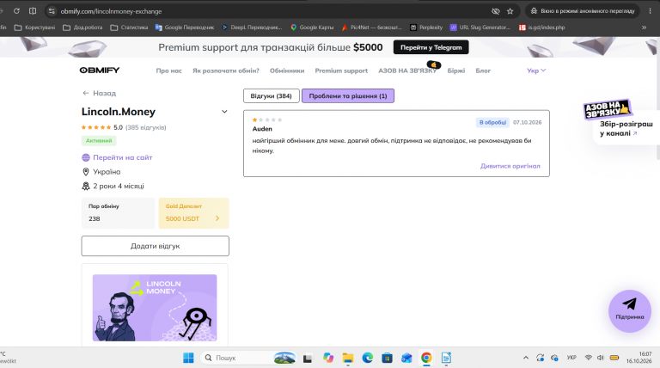Open Copilot from the taskbar
This screenshot has height=368, width=660.
(x=328, y=358)
